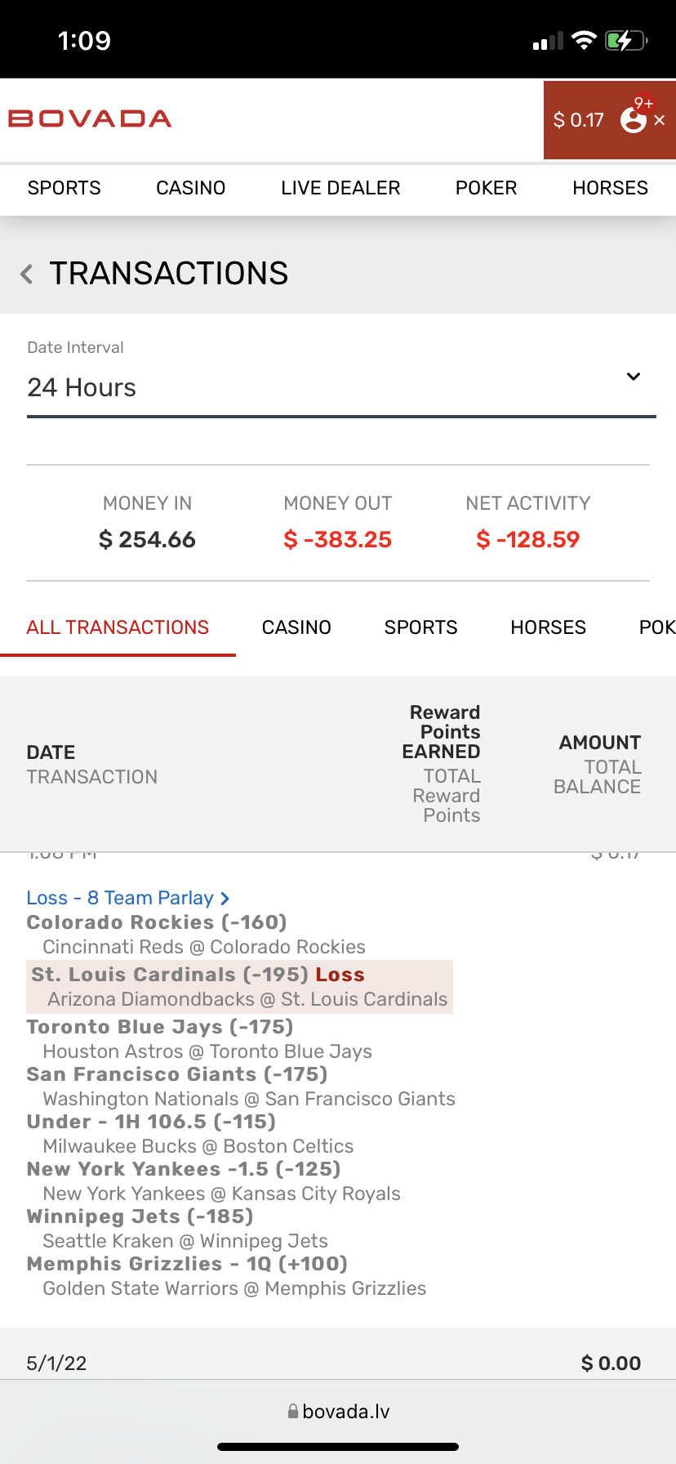Go back using the Transactions arrow
The height and width of the screenshot is (1464, 676).
pyautogui.click(x=27, y=274)
